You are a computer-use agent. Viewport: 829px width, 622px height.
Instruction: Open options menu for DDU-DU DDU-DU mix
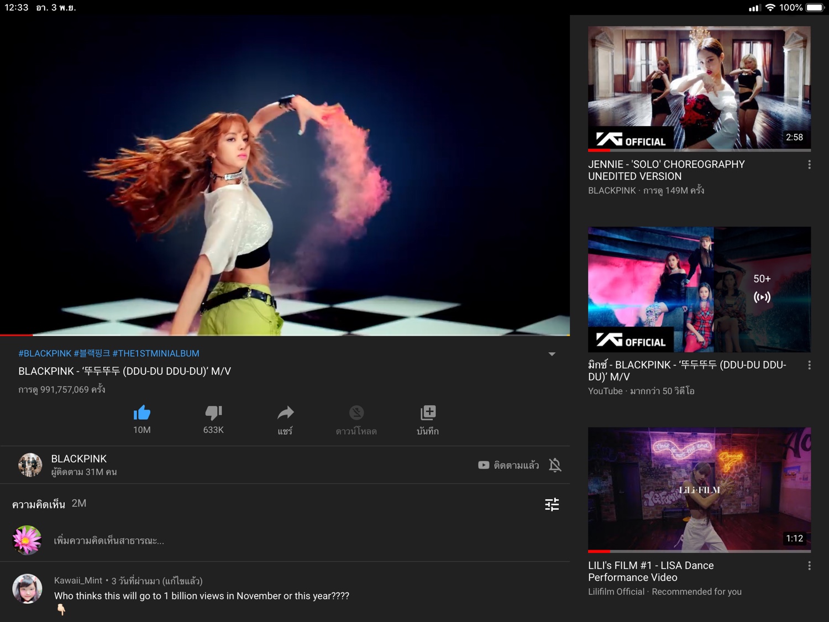(x=809, y=365)
